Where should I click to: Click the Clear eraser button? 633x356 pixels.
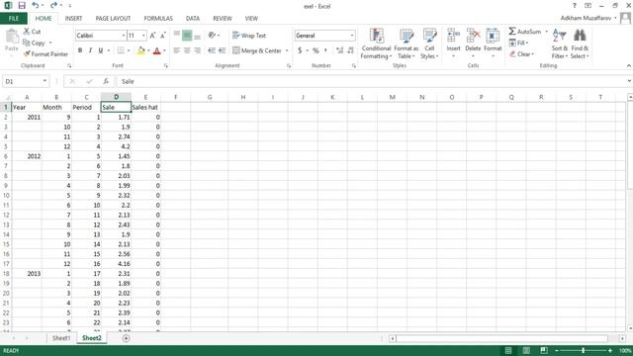pyautogui.click(x=521, y=53)
